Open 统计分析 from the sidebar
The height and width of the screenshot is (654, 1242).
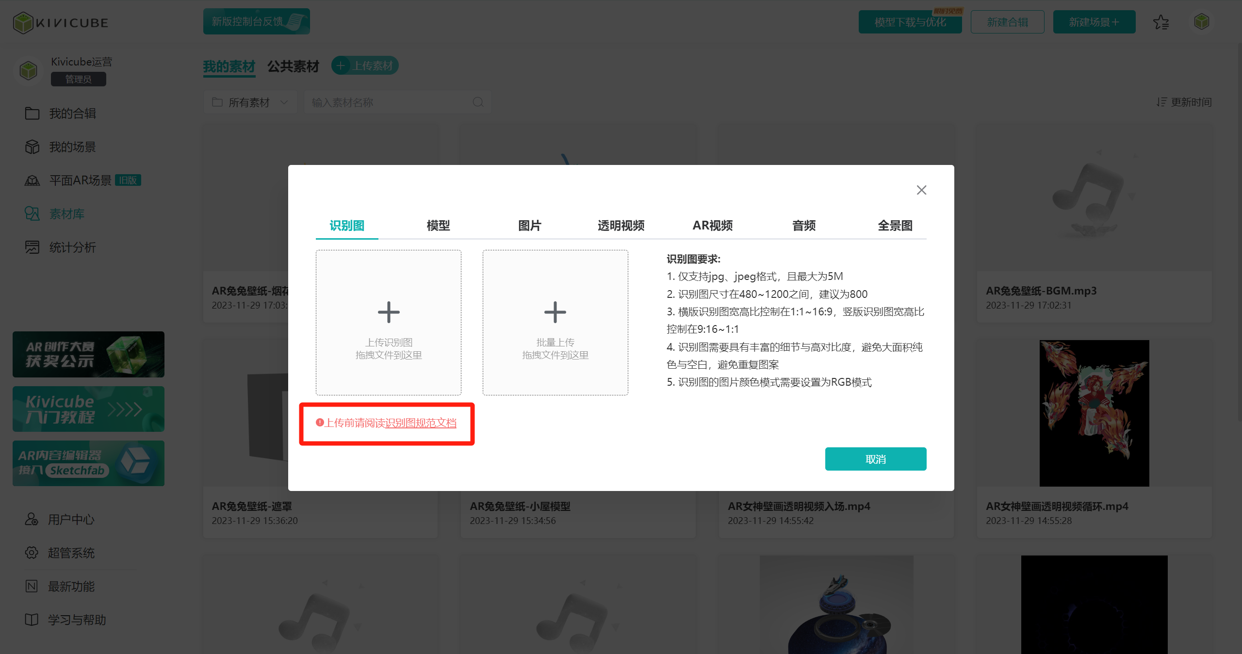72,247
